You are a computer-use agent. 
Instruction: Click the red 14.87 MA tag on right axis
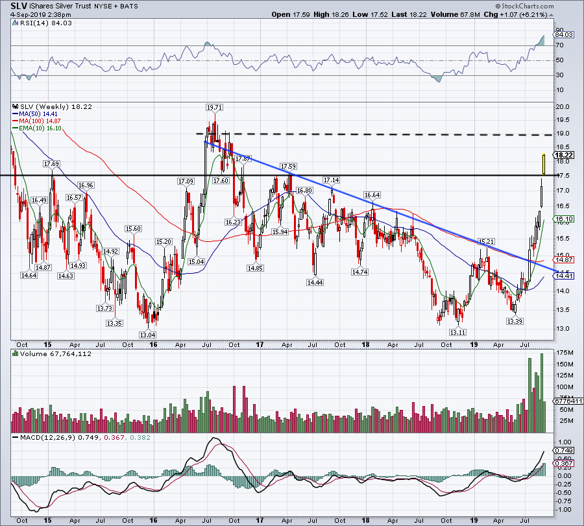[x=563, y=260]
